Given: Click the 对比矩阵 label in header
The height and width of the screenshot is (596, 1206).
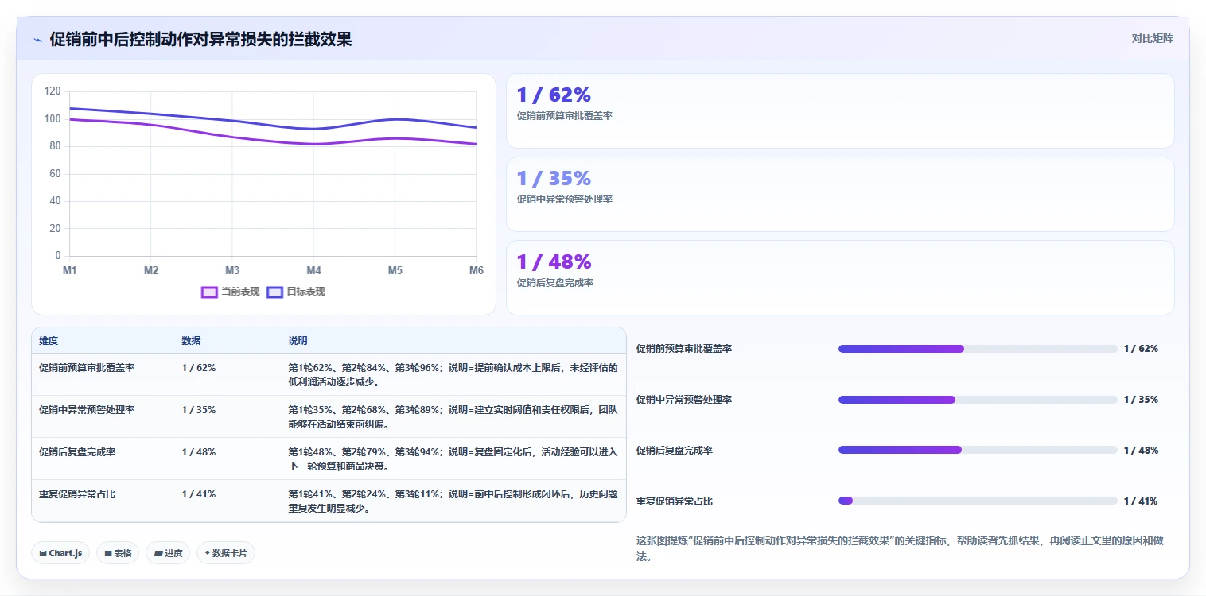Looking at the screenshot, I should (1152, 38).
